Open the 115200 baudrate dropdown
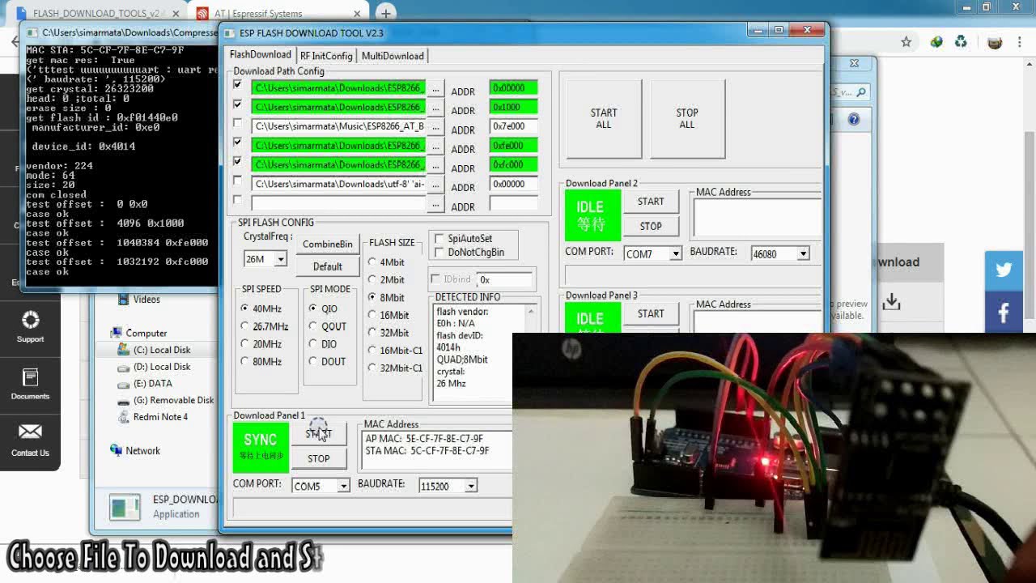This screenshot has width=1036, height=583. pyautogui.click(x=471, y=486)
